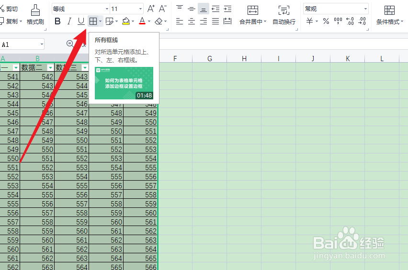Open the font color dropdown arrow

(x=149, y=22)
